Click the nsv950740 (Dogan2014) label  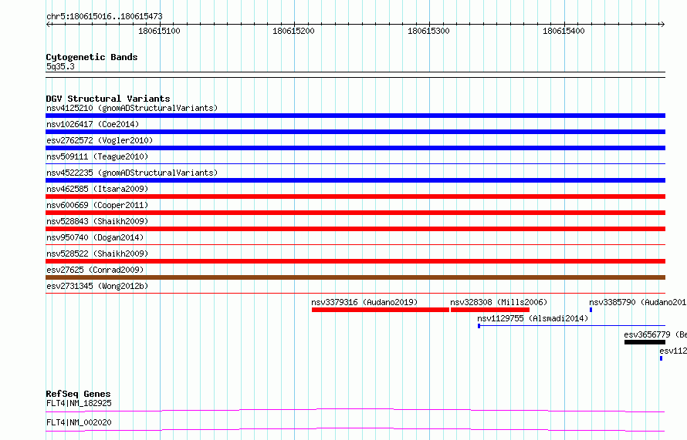[x=95, y=237]
